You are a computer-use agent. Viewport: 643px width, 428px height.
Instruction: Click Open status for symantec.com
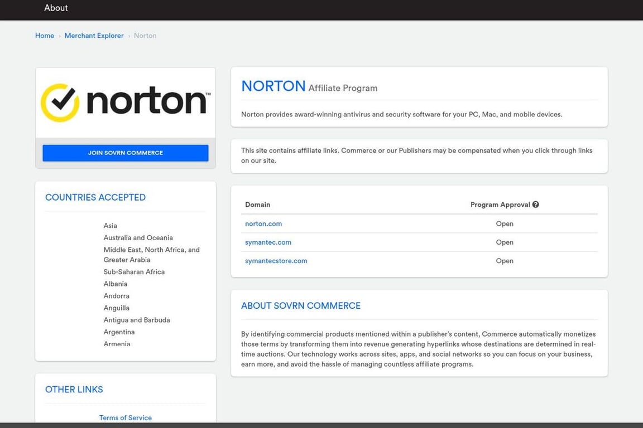(505, 242)
